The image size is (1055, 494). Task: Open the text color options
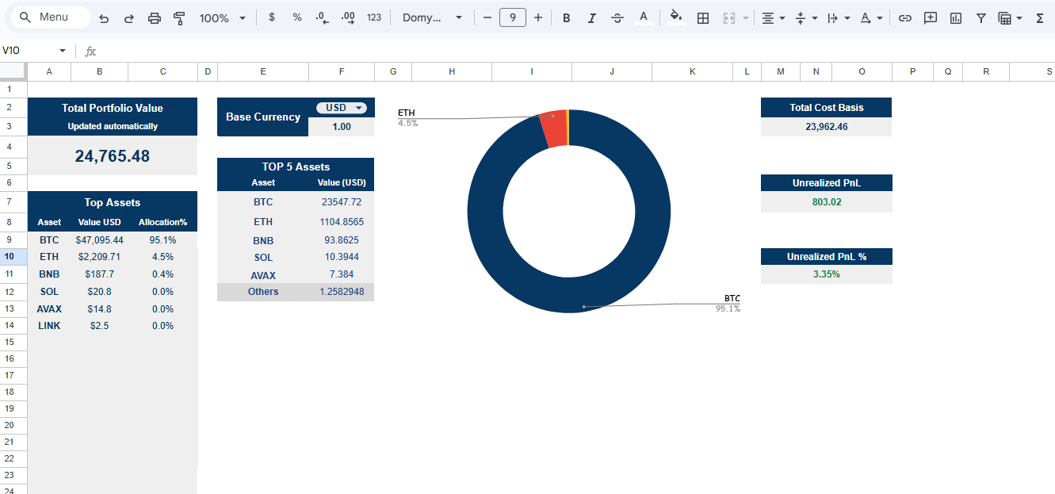643,17
